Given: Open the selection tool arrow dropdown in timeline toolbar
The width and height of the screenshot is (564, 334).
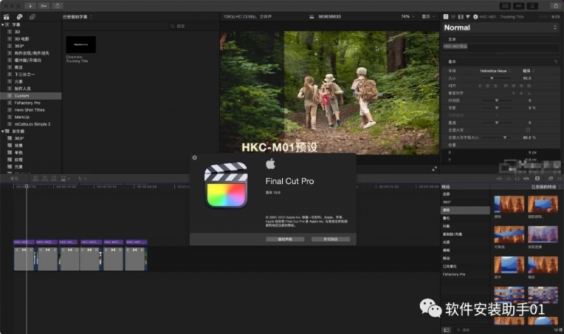Looking at the screenshot, I should [81, 178].
